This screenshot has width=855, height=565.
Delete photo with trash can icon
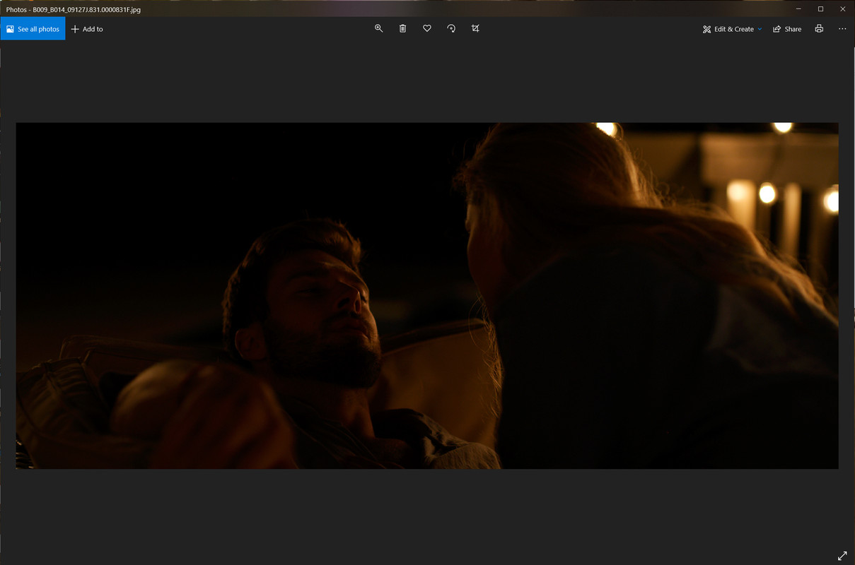[402, 28]
